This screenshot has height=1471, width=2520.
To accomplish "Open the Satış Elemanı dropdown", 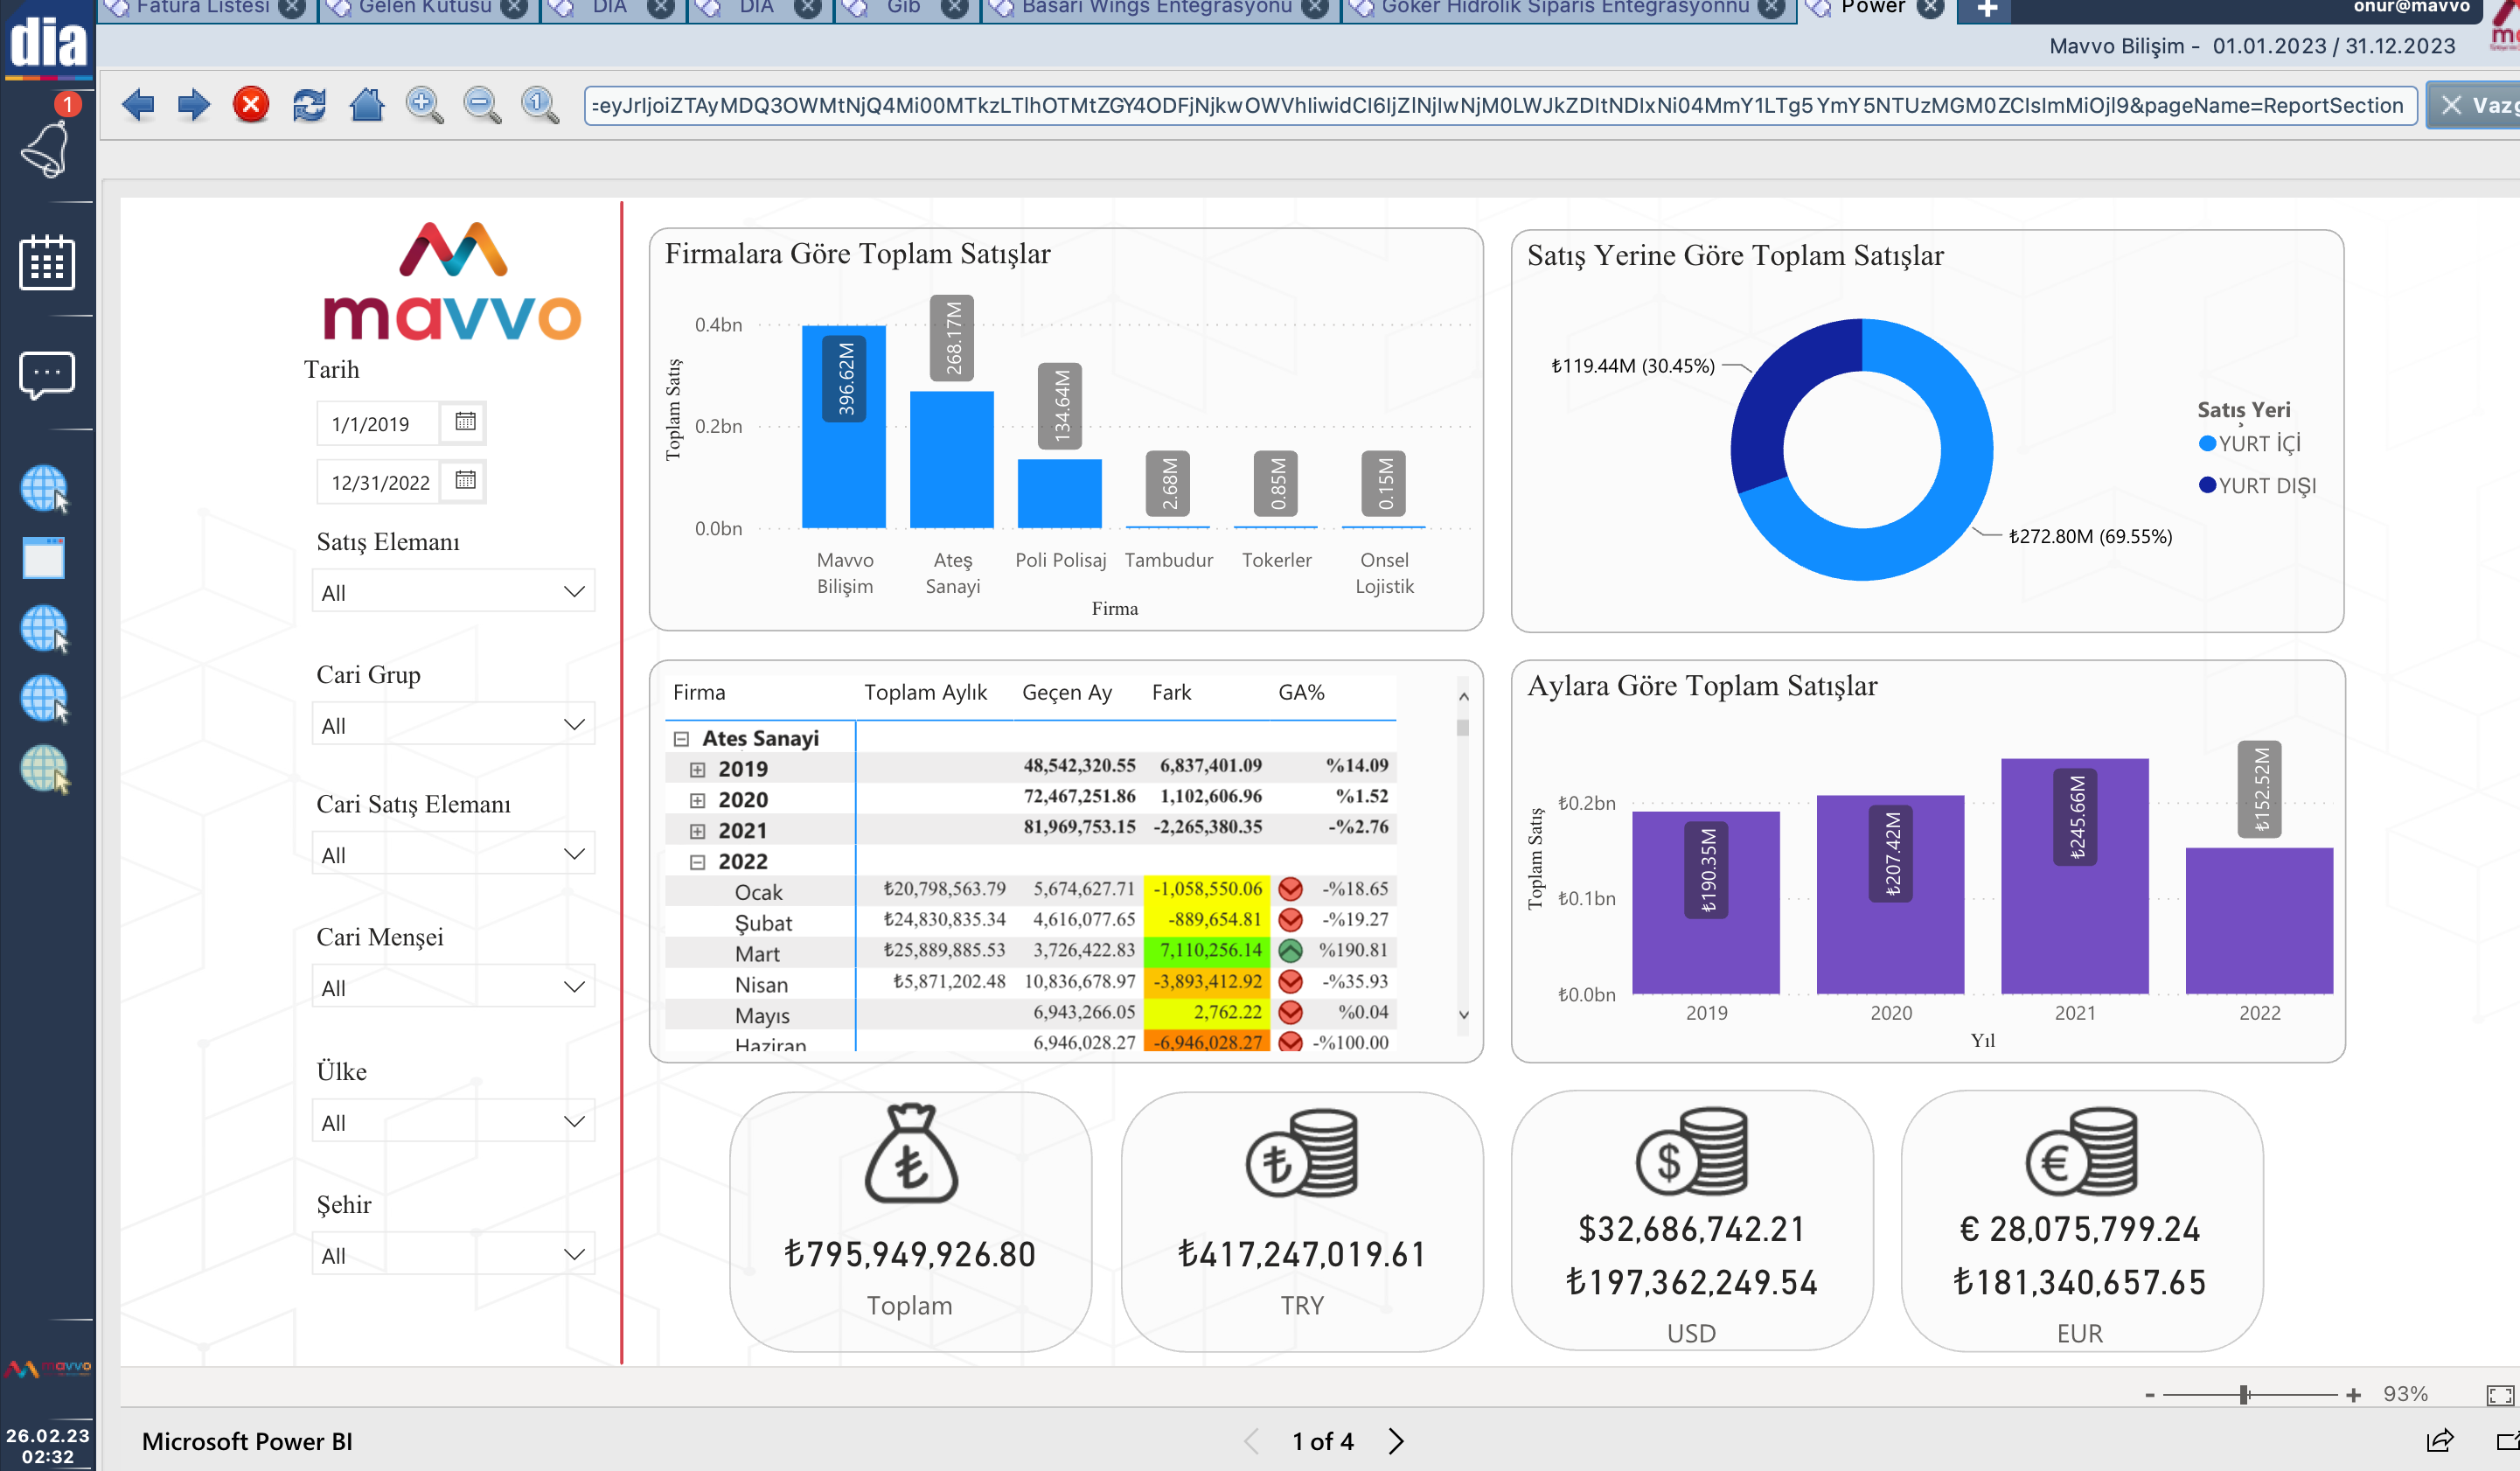I will tap(453, 592).
